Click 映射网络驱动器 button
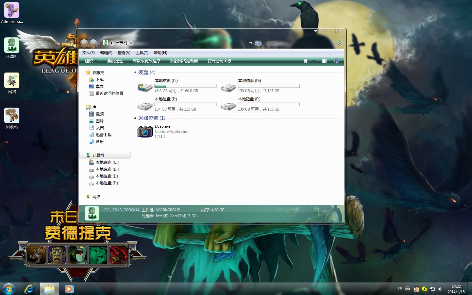Viewport: 472px width, 295px height. pos(184,61)
